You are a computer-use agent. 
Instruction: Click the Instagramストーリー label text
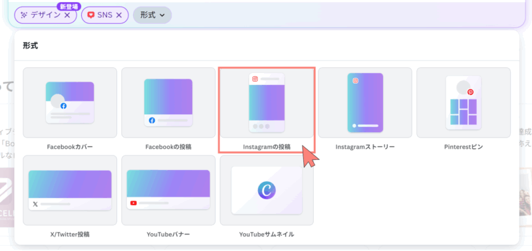pos(365,147)
